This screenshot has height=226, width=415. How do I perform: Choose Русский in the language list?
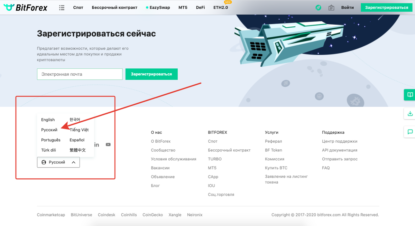pyautogui.click(x=49, y=130)
